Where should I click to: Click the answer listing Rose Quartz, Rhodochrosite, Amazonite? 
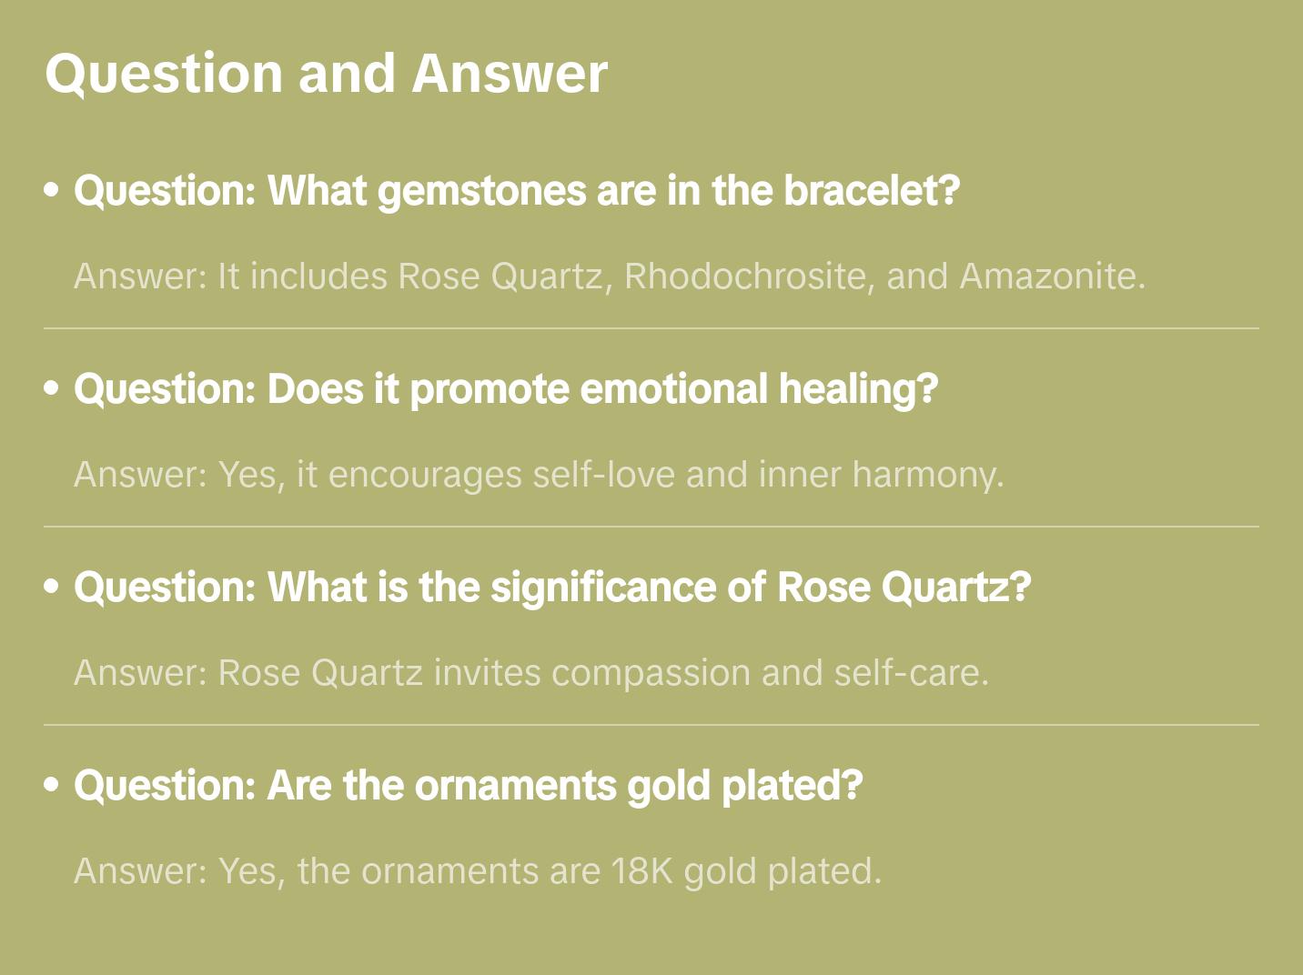610,276
